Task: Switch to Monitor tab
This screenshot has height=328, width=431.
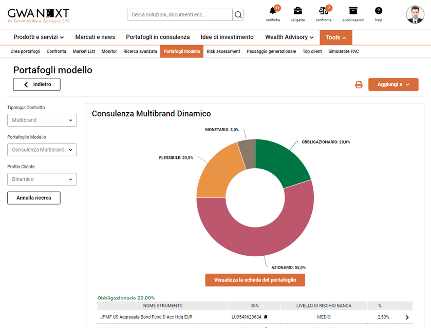Action: (x=109, y=51)
